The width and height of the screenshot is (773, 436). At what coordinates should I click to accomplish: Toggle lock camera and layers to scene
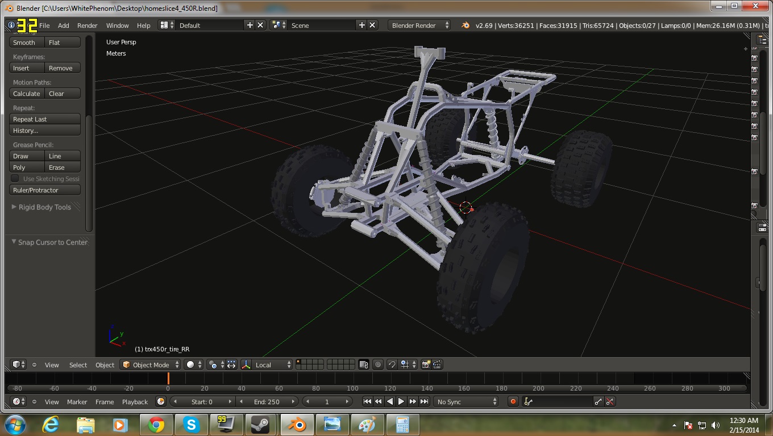(x=364, y=364)
